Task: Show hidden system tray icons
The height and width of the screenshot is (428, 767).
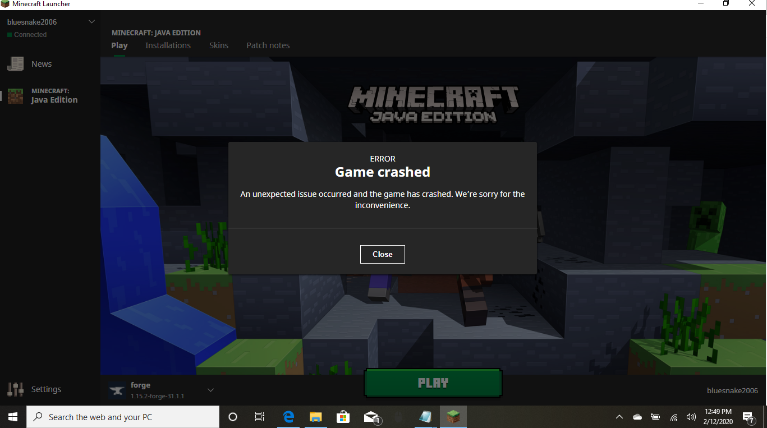Action: click(x=619, y=417)
